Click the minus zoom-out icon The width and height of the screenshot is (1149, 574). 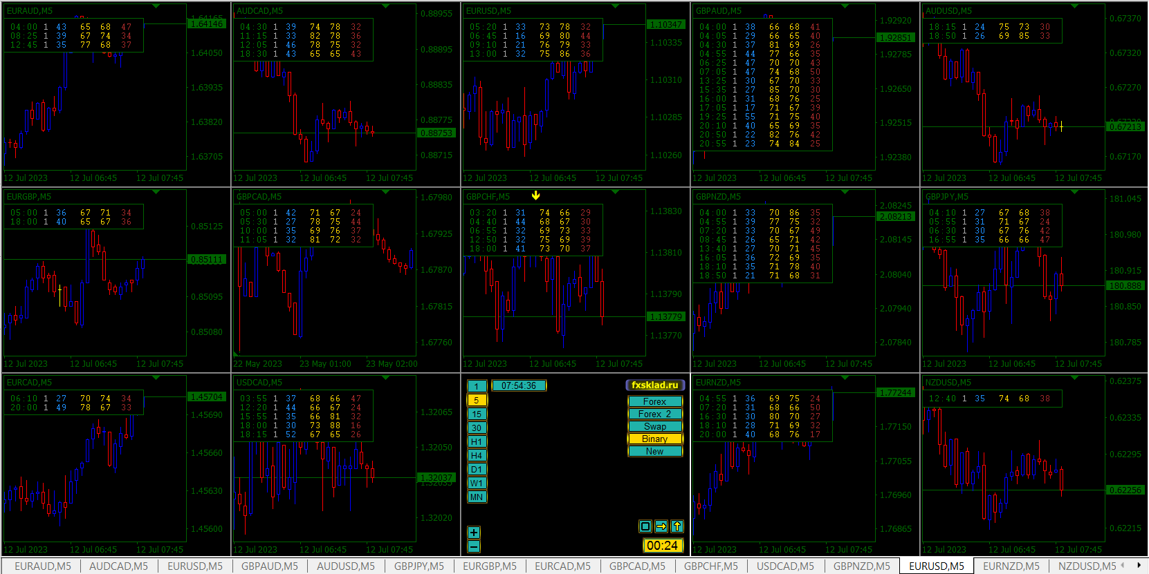[x=474, y=546]
